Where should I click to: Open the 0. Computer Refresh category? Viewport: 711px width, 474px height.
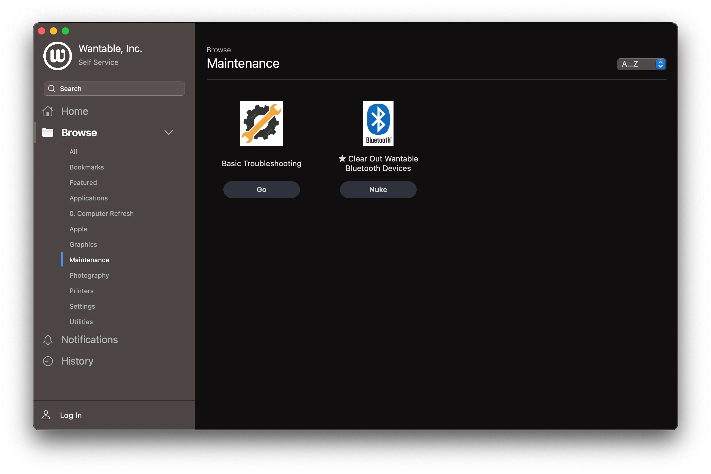(102, 214)
